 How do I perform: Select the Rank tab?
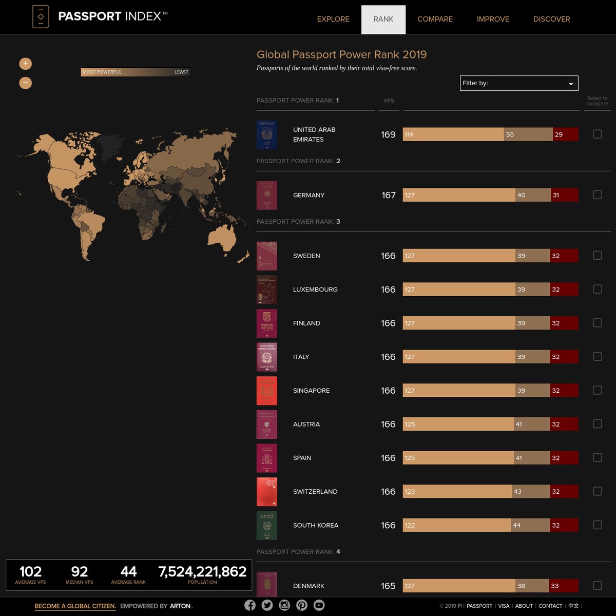[383, 20]
